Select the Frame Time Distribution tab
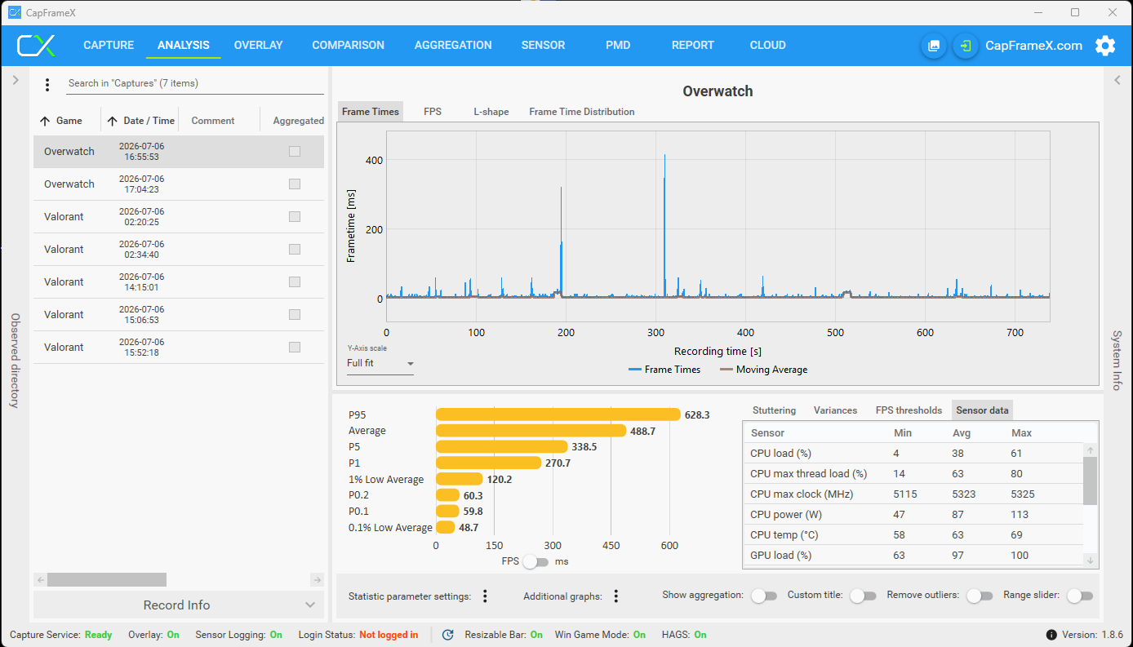The image size is (1133, 647). 582,112
